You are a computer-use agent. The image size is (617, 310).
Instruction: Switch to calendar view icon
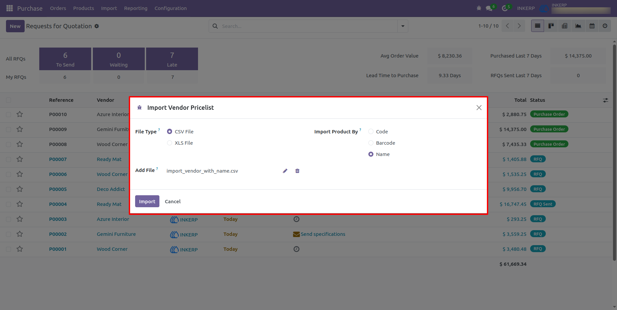click(592, 26)
